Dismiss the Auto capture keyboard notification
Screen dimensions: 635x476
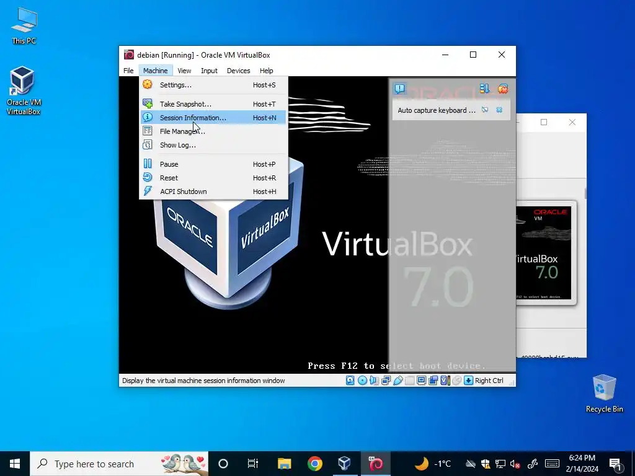click(x=499, y=110)
